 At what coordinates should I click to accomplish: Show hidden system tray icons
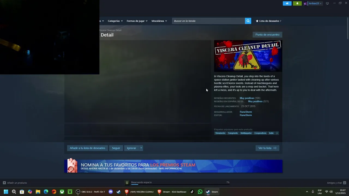tap(307, 192)
